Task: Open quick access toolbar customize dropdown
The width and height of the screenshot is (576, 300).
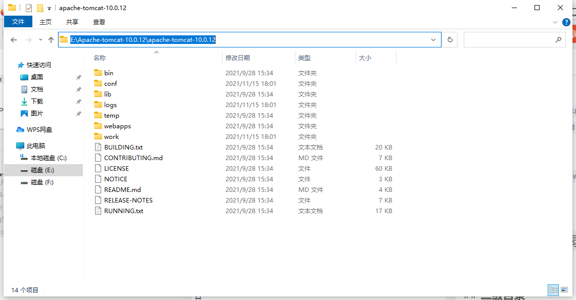Action: pos(49,8)
